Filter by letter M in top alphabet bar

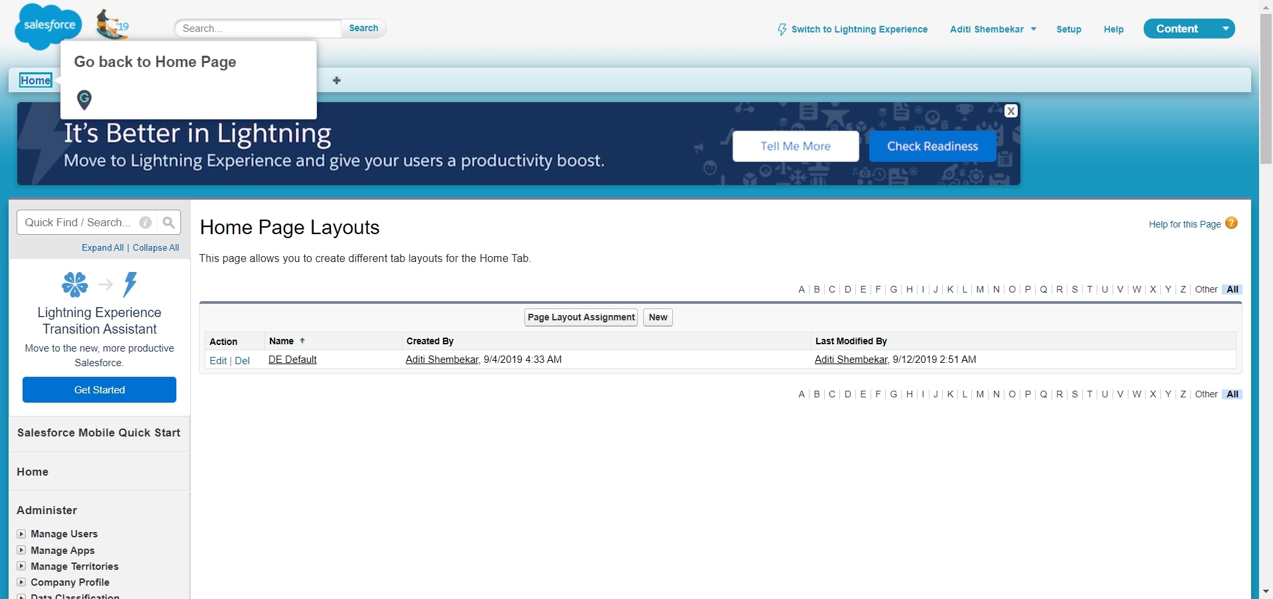[x=980, y=289]
